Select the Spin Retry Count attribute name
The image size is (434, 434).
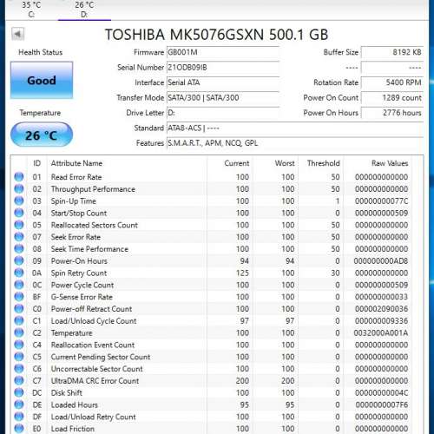pos(79,273)
